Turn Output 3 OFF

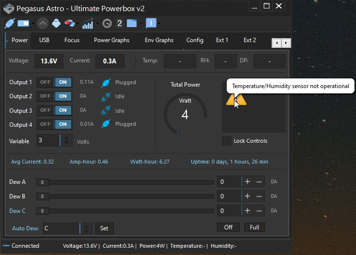[x=46, y=110]
